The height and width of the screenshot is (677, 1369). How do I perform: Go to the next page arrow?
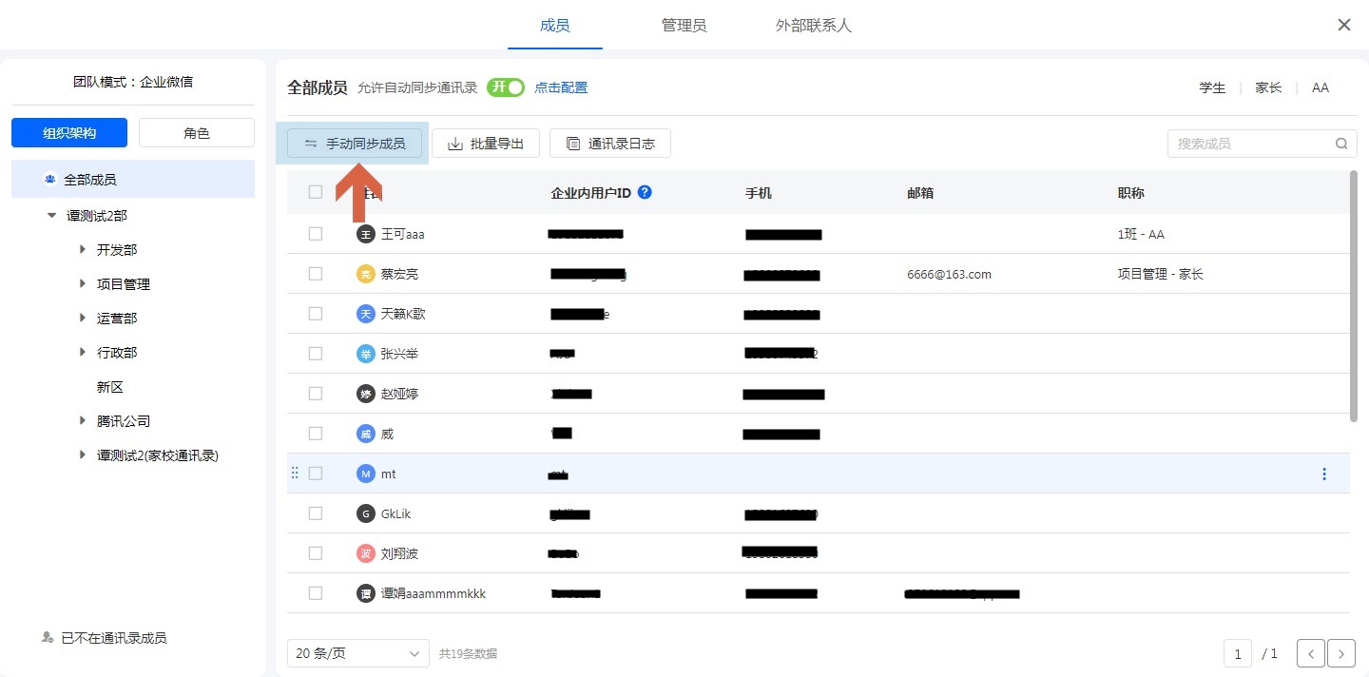pos(1340,654)
